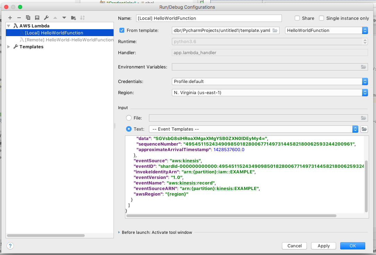Create new folder for configurations
The height and width of the screenshot is (255, 376).
(73, 18)
